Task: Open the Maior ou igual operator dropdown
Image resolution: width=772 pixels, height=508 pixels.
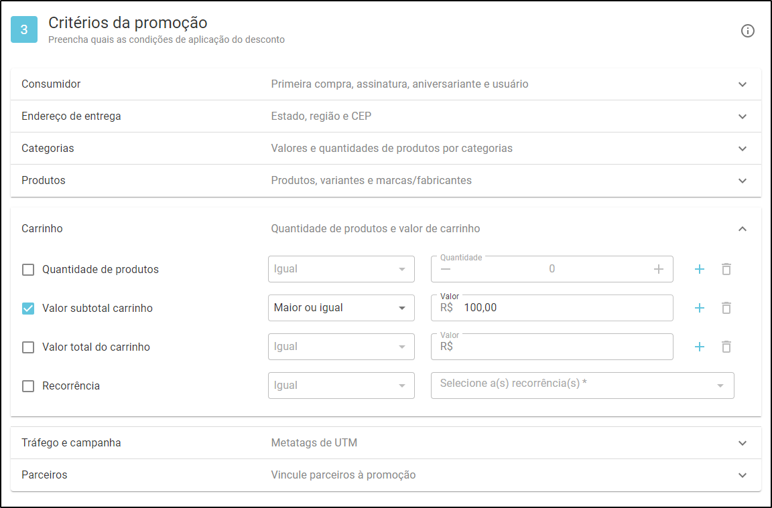Action: pyautogui.click(x=341, y=308)
